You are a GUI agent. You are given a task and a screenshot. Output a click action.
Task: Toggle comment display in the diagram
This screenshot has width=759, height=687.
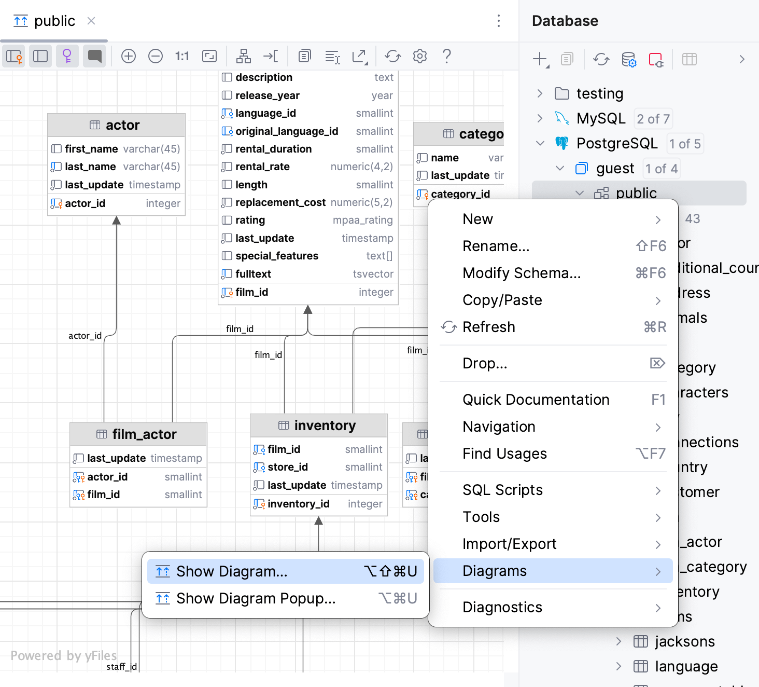(94, 56)
